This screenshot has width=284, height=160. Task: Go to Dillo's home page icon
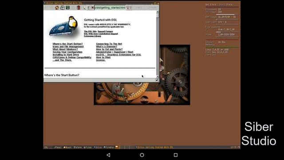coord(57,8)
